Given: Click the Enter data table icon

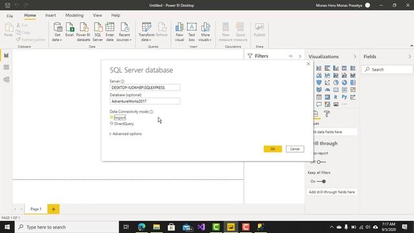Looking at the screenshot, I should (x=110, y=27).
